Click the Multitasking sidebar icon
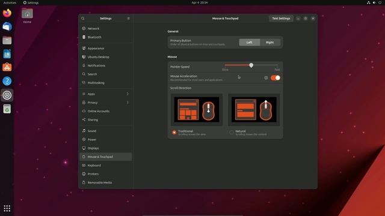This screenshot has width=385, height=216. click(84, 83)
